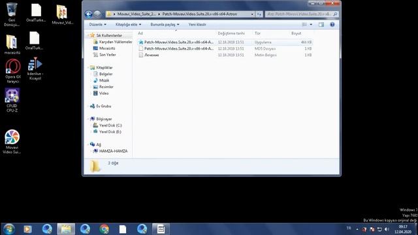Image resolution: width=418 pixels, height=235 pixels.
Task: Select Bilgisayar in the navigation pane
Action: click(101, 119)
